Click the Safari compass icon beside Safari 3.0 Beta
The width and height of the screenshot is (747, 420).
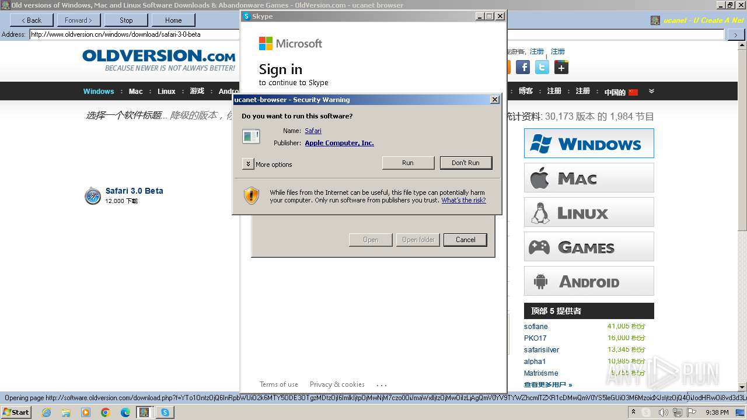pos(93,196)
